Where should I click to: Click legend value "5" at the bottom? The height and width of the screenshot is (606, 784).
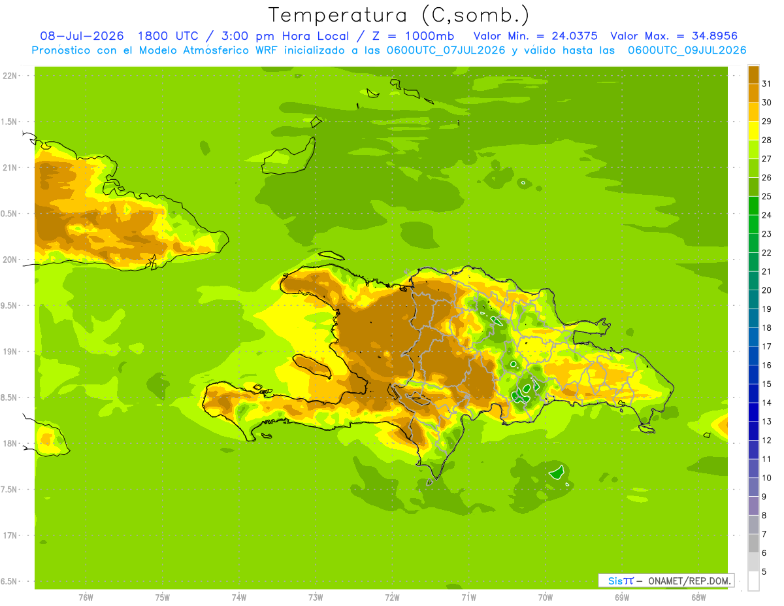(764, 572)
